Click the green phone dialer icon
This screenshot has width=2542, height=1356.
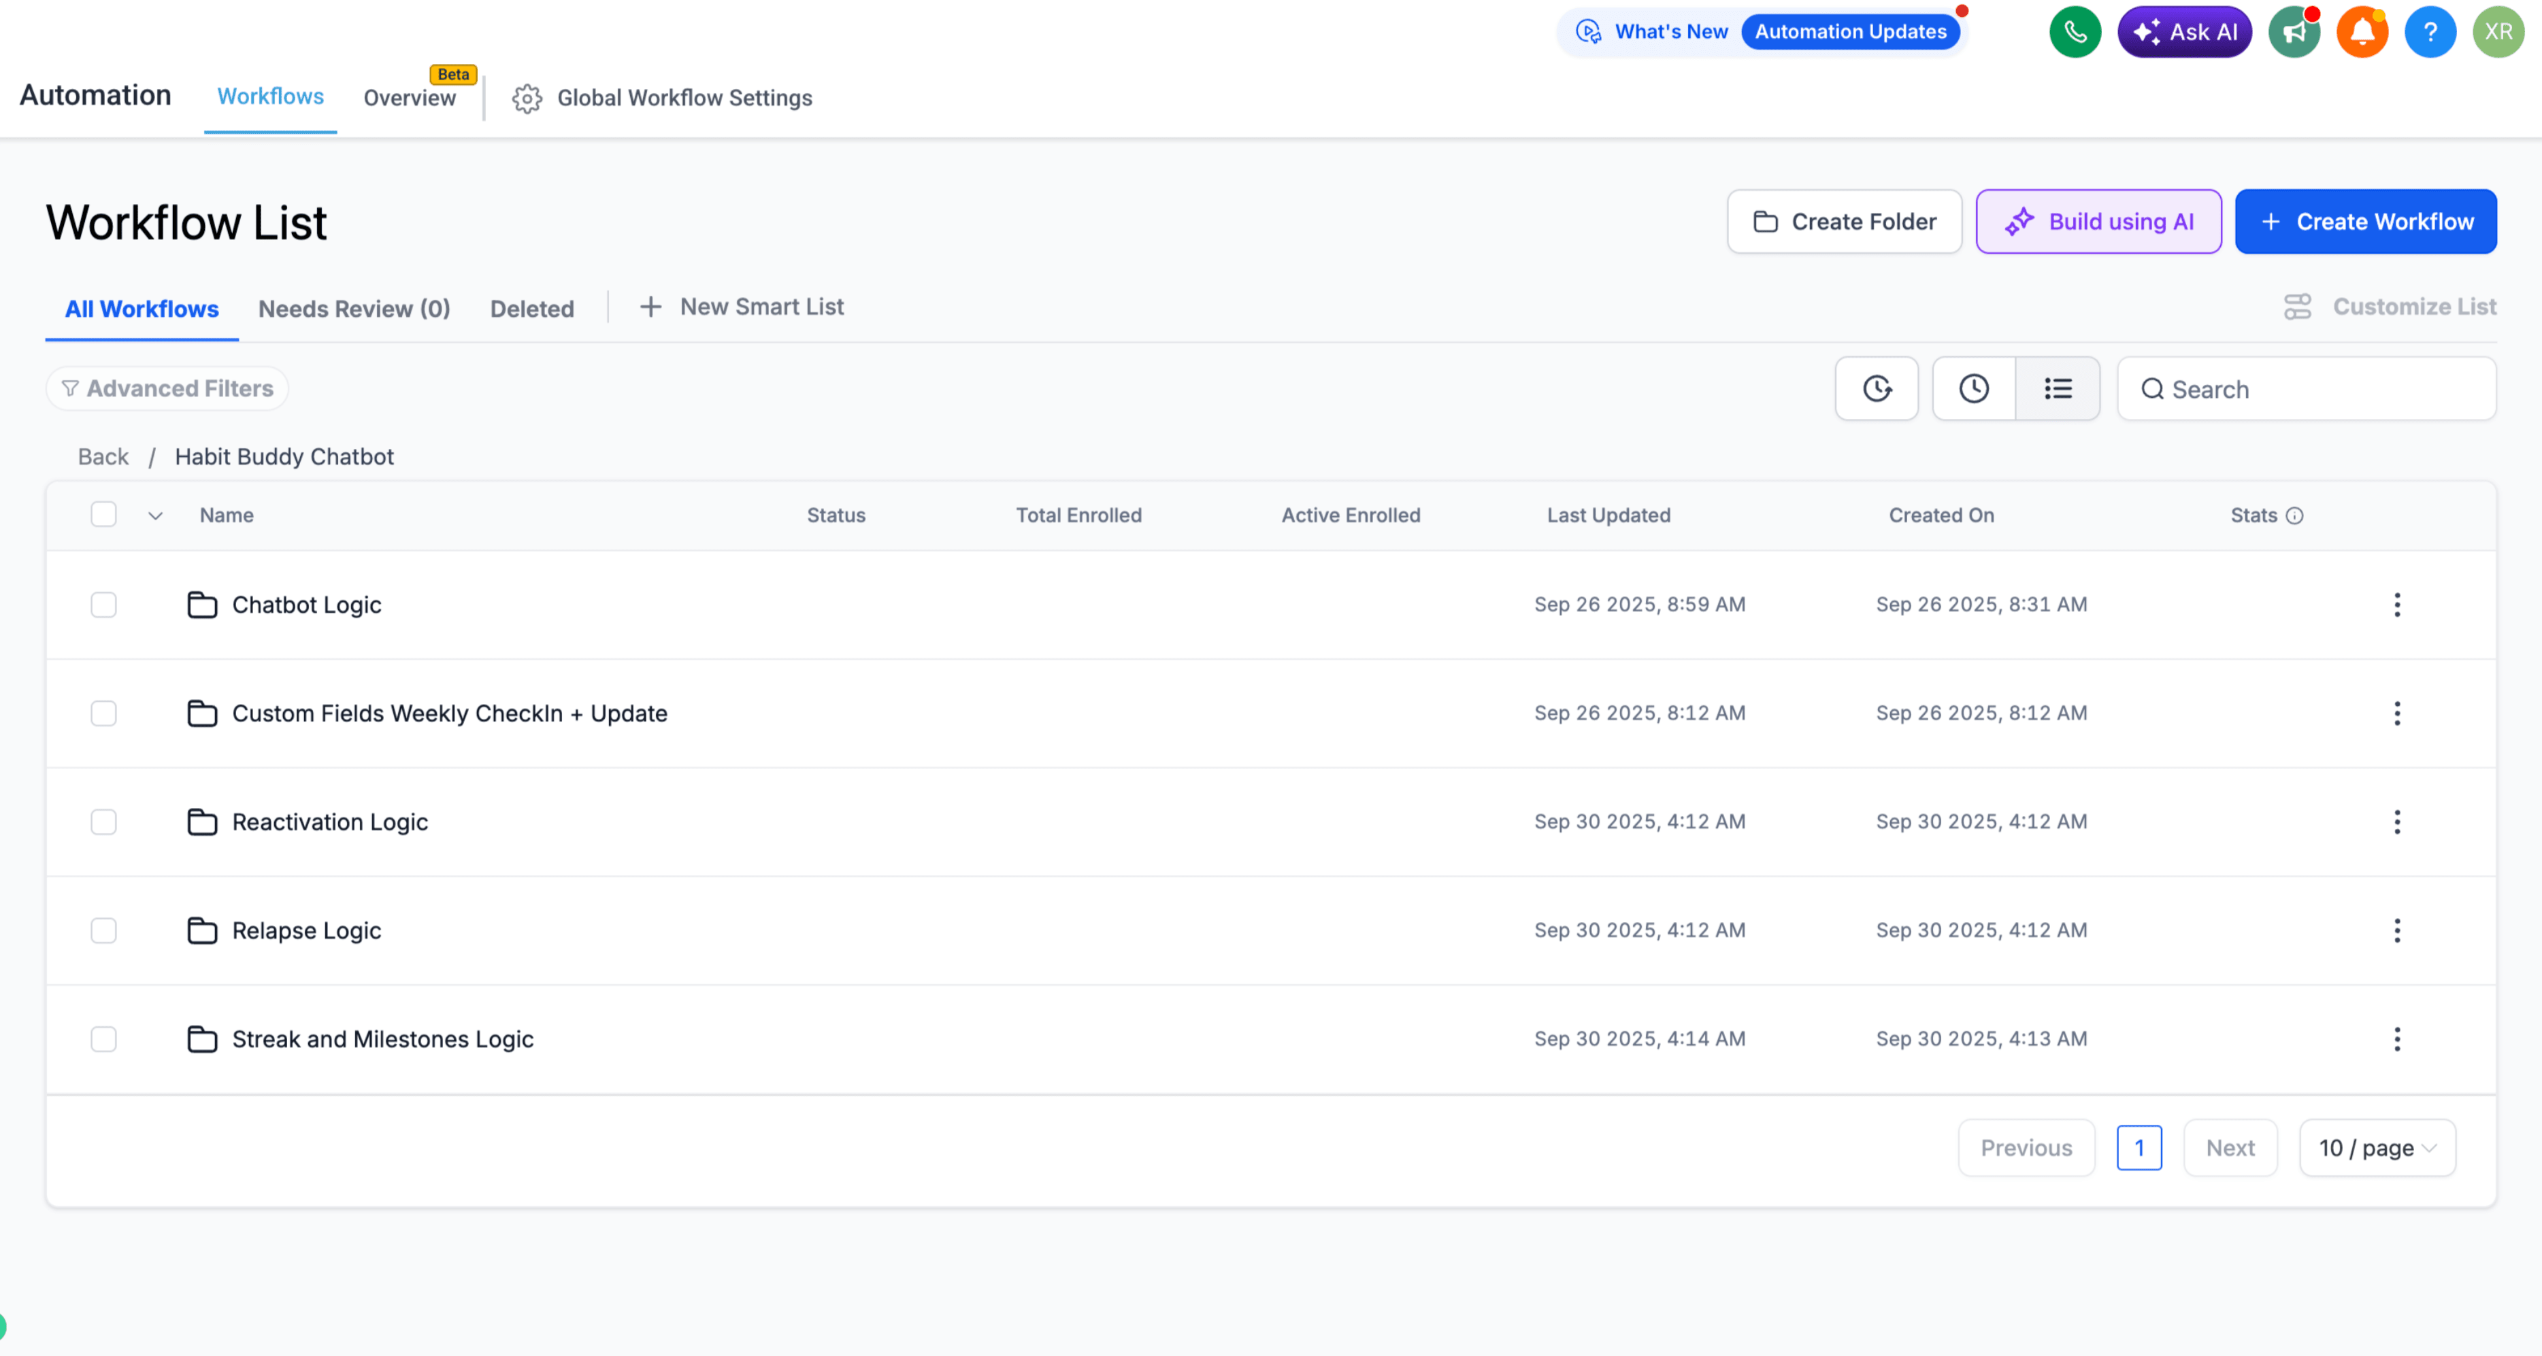coord(2075,33)
